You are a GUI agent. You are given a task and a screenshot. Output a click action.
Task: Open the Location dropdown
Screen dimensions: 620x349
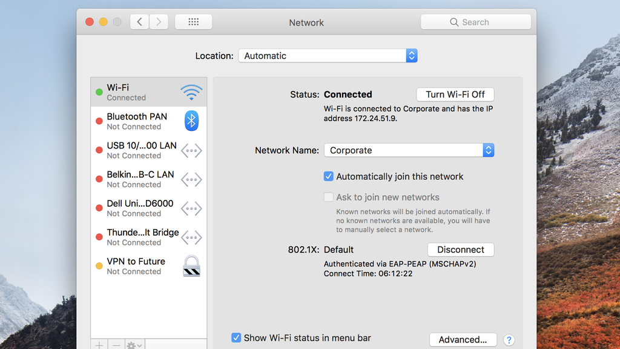click(x=411, y=55)
